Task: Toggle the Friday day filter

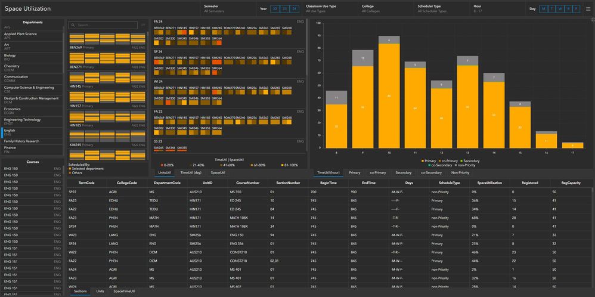Action: [577, 9]
